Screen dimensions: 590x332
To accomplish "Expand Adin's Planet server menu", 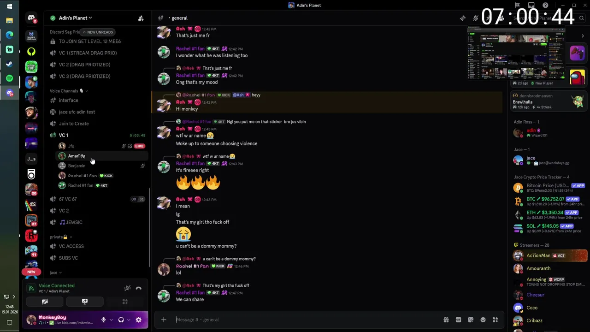I will tap(76, 18).
